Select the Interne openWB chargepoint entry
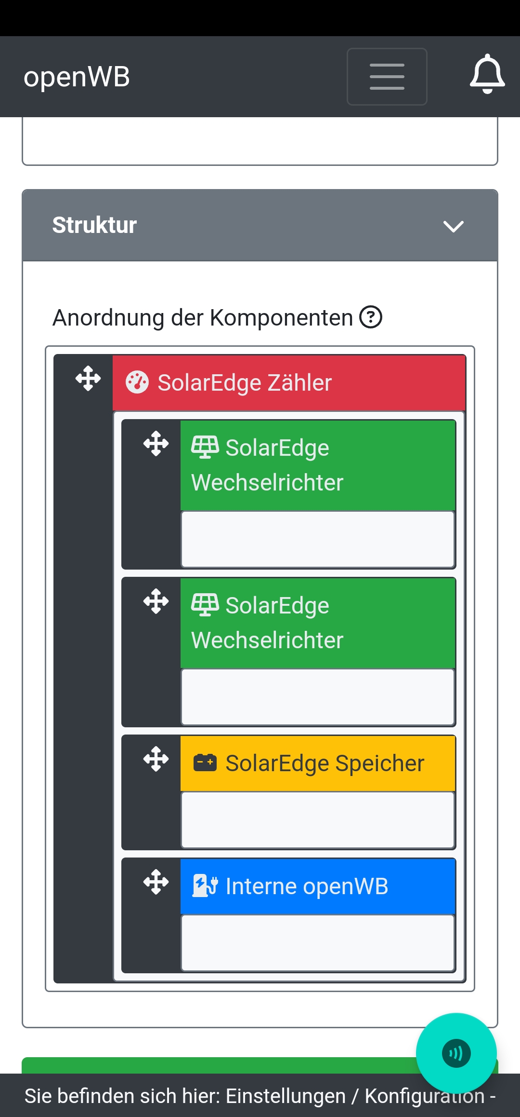Viewport: 520px width, 1117px height. 307,886
